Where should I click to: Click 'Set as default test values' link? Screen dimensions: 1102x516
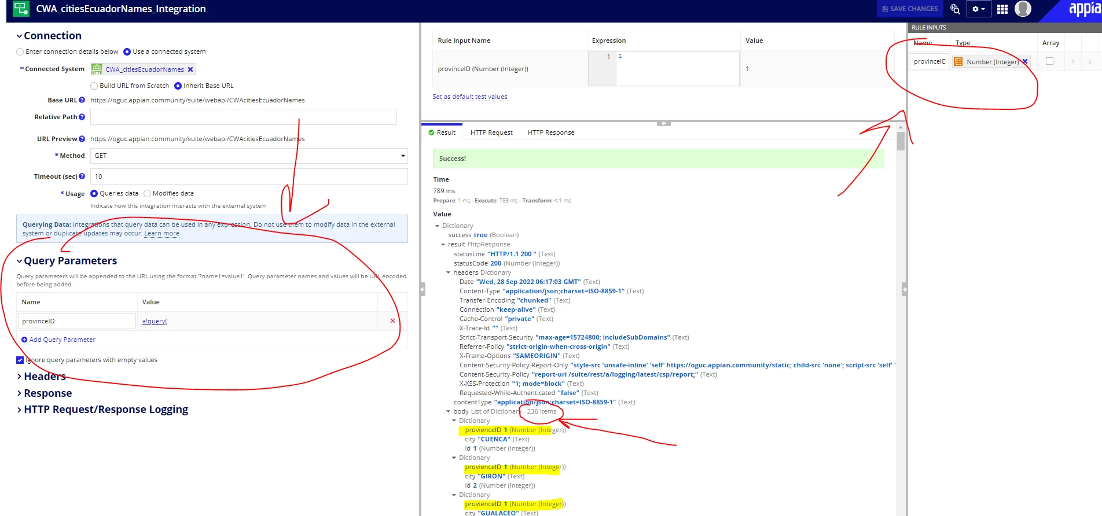coord(470,97)
